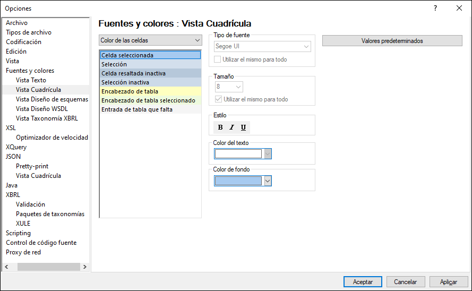Image resolution: width=472 pixels, height=291 pixels.
Task: Toggle Bold style button
Action: [x=220, y=127]
